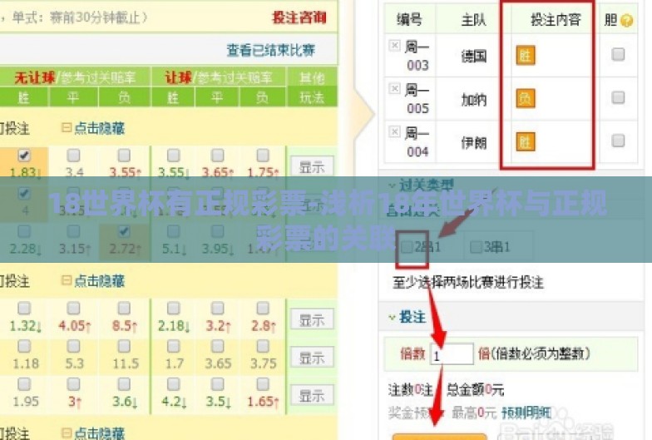Click the 编号 column header
The height and width of the screenshot is (440, 652).
click(x=409, y=20)
